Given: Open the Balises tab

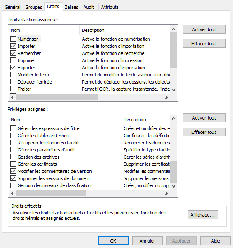Looking at the screenshot, I should (71, 7).
